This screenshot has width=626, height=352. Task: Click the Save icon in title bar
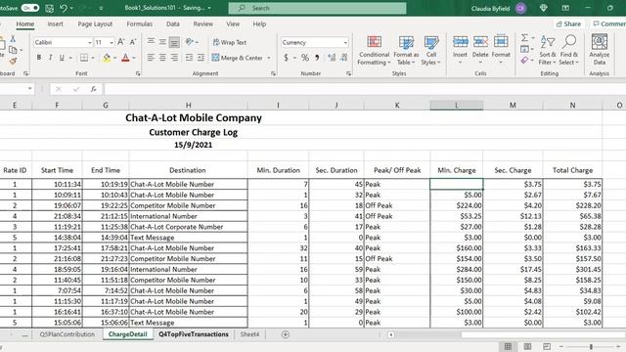tap(50, 8)
